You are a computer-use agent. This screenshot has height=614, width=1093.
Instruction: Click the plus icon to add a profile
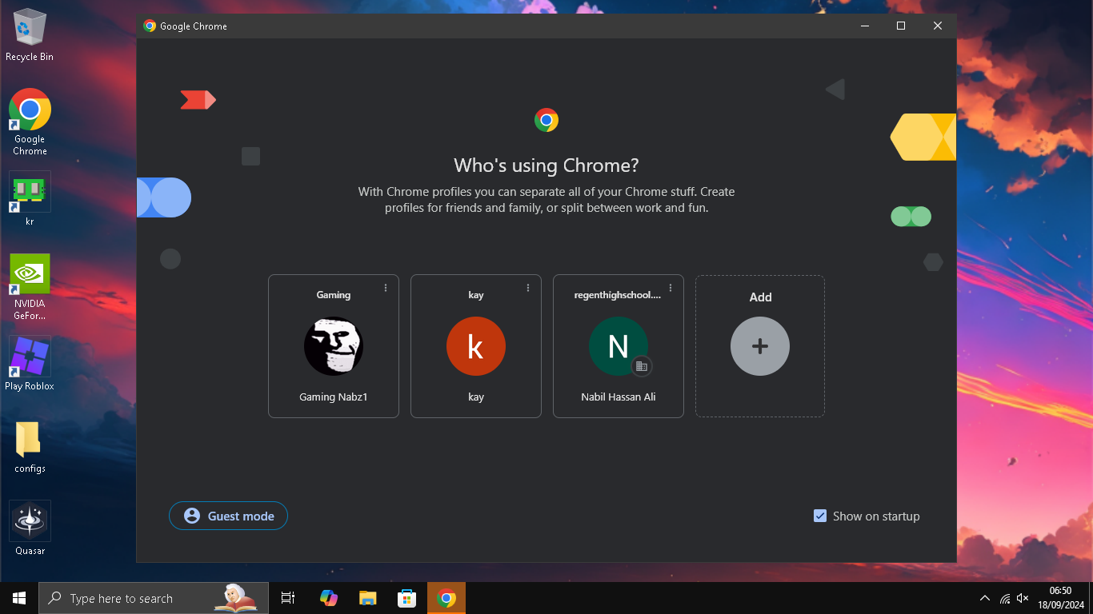pyautogui.click(x=760, y=346)
